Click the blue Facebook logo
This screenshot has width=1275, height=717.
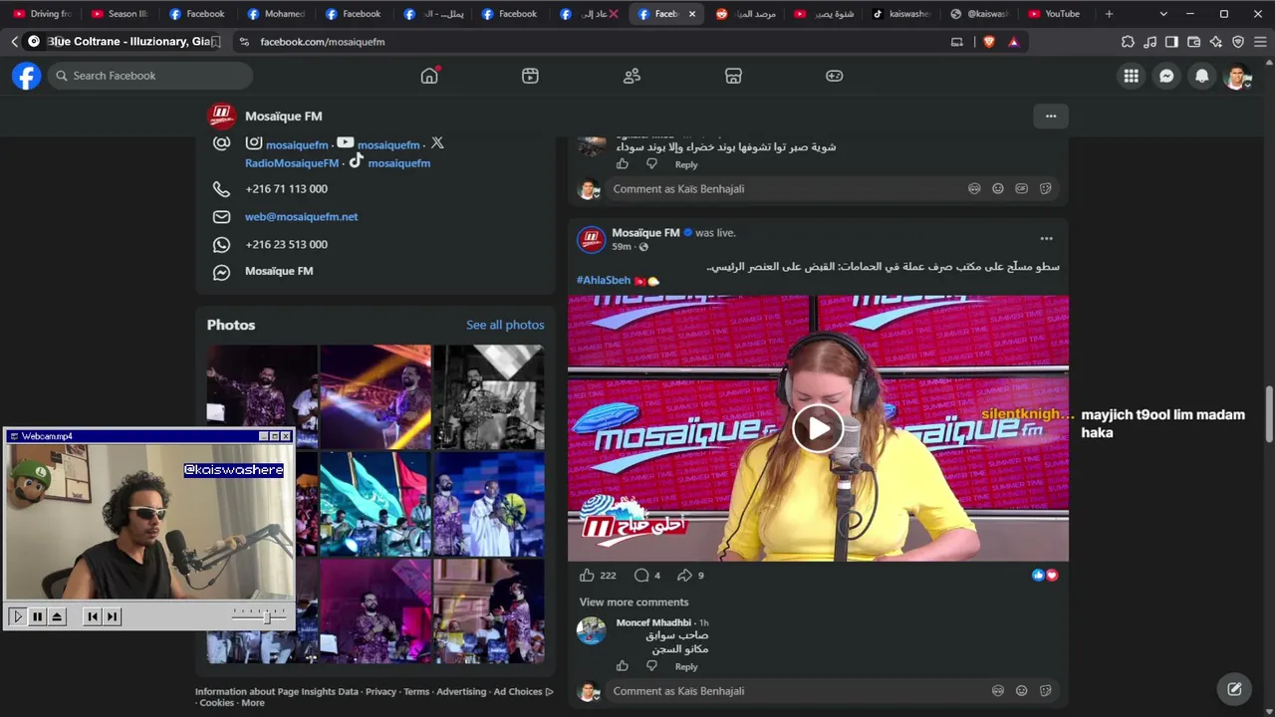27,76
